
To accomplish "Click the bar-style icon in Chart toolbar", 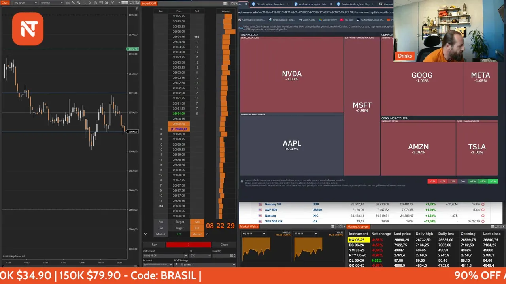I will (x=68, y=2).
